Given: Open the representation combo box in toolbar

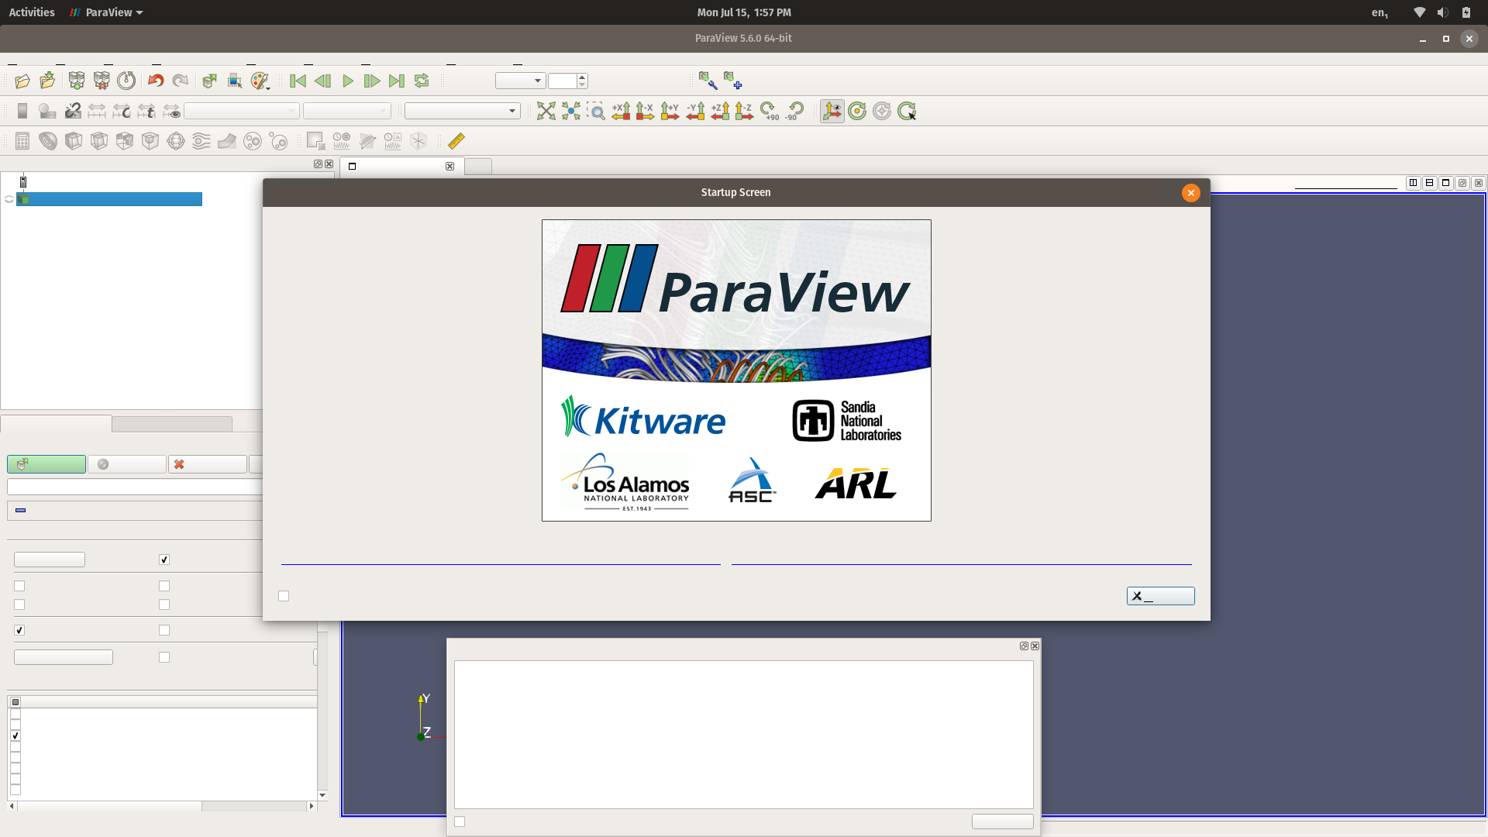Looking at the screenshot, I should [x=462, y=111].
